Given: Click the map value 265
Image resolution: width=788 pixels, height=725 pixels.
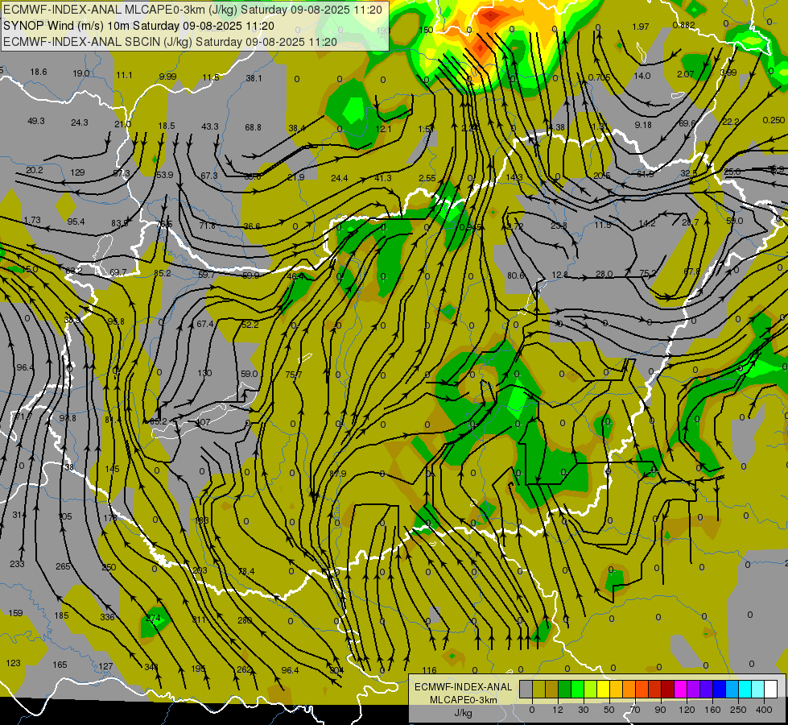Looking at the screenshot, I should pyautogui.click(x=63, y=566).
